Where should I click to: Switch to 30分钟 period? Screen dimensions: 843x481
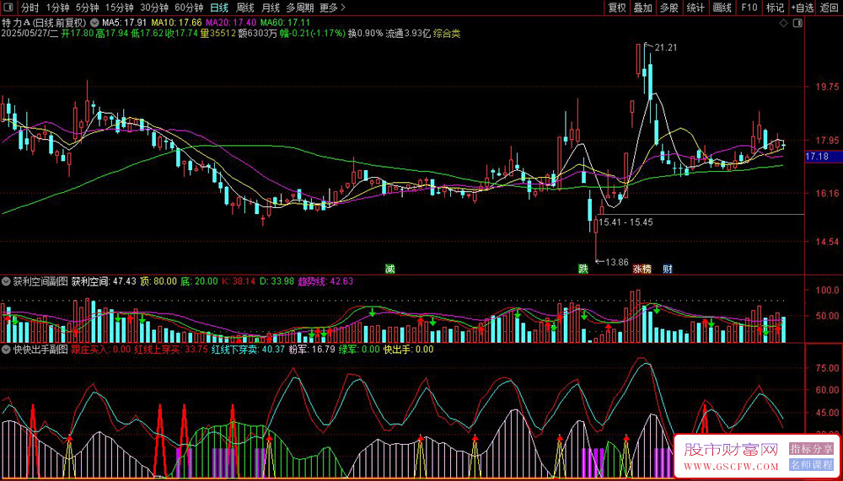(154, 8)
